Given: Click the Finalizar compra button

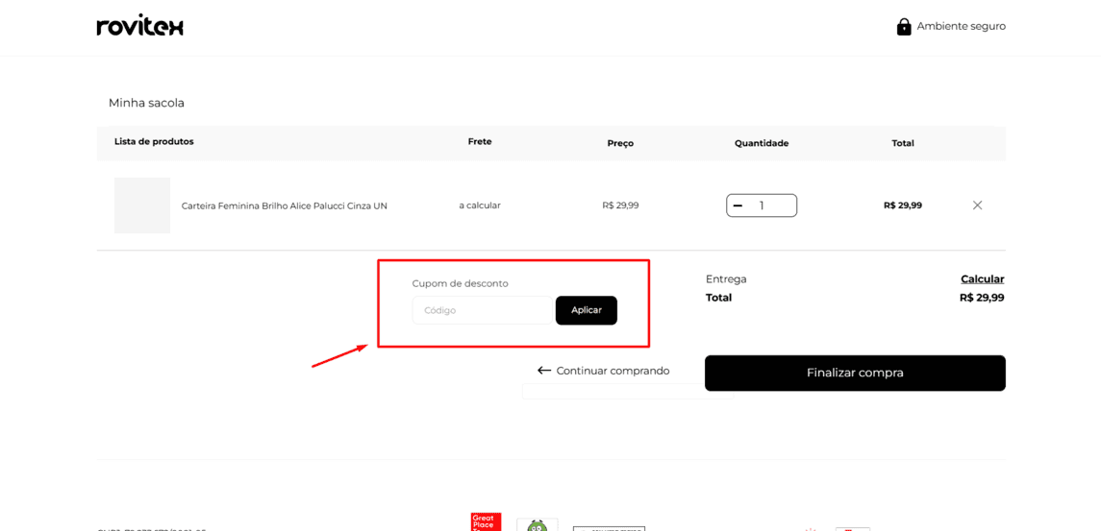Looking at the screenshot, I should [855, 374].
